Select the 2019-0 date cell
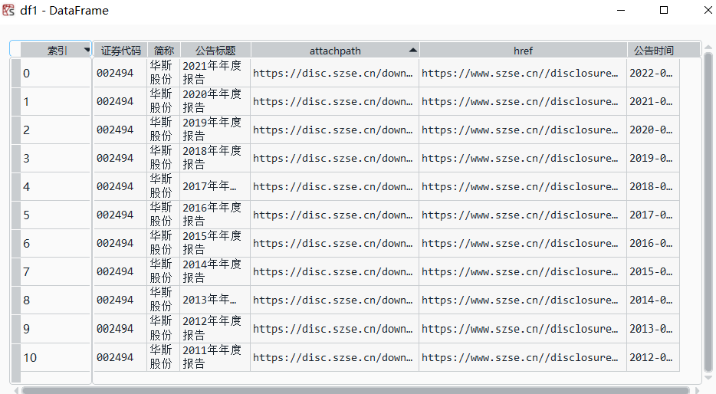 pos(653,158)
